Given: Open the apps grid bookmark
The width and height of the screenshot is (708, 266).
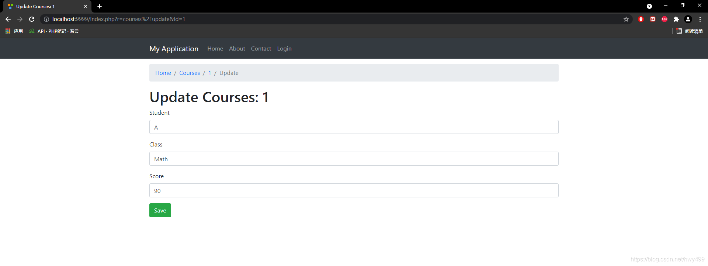Looking at the screenshot, I should 14,31.
